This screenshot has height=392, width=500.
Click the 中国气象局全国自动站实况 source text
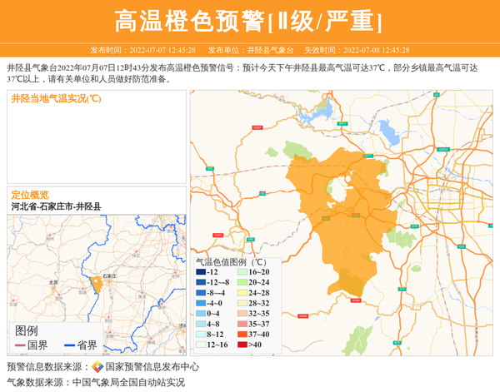128,382
